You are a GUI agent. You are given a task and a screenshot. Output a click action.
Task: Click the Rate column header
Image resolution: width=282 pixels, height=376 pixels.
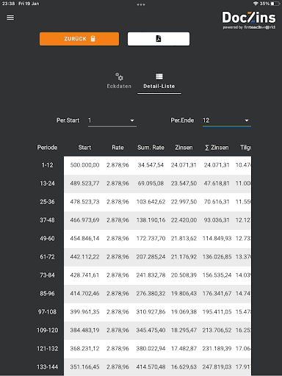click(117, 148)
